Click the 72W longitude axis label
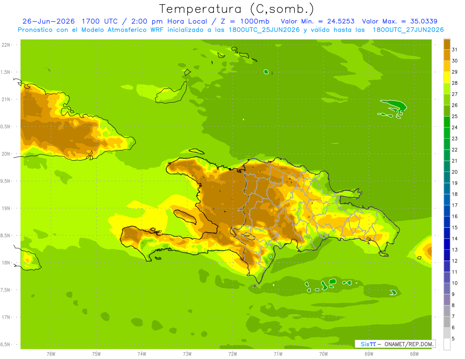 tap(232, 354)
